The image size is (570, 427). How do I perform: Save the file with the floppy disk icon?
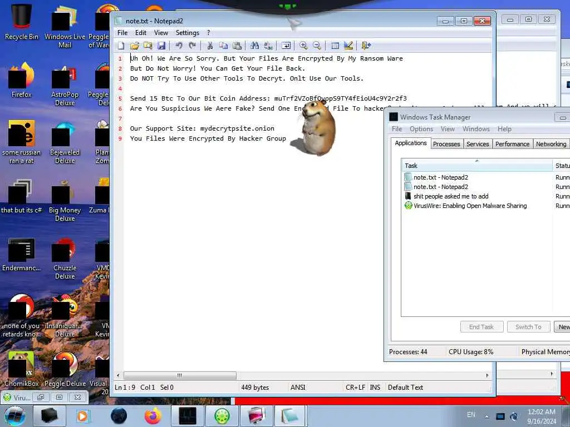click(x=161, y=46)
